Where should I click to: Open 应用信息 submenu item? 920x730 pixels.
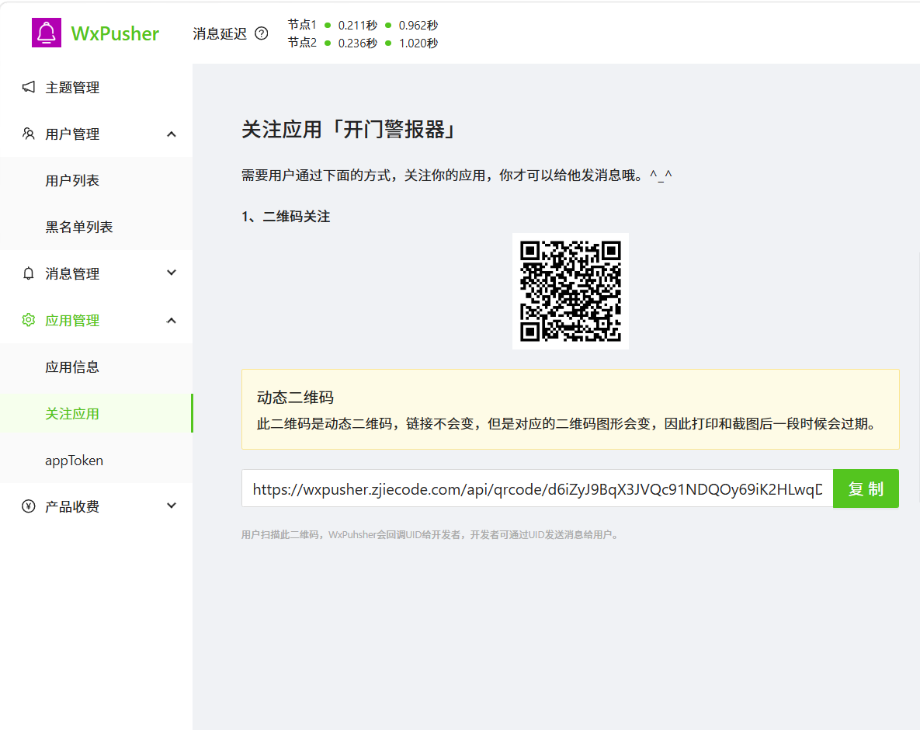click(x=96, y=367)
